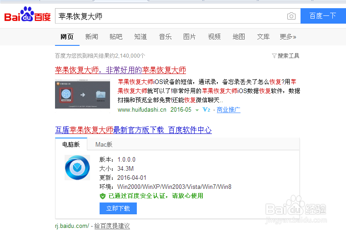The height and width of the screenshot is (232, 346).
Task: Click the 互盾 software app icon
Action: pos(77,168)
